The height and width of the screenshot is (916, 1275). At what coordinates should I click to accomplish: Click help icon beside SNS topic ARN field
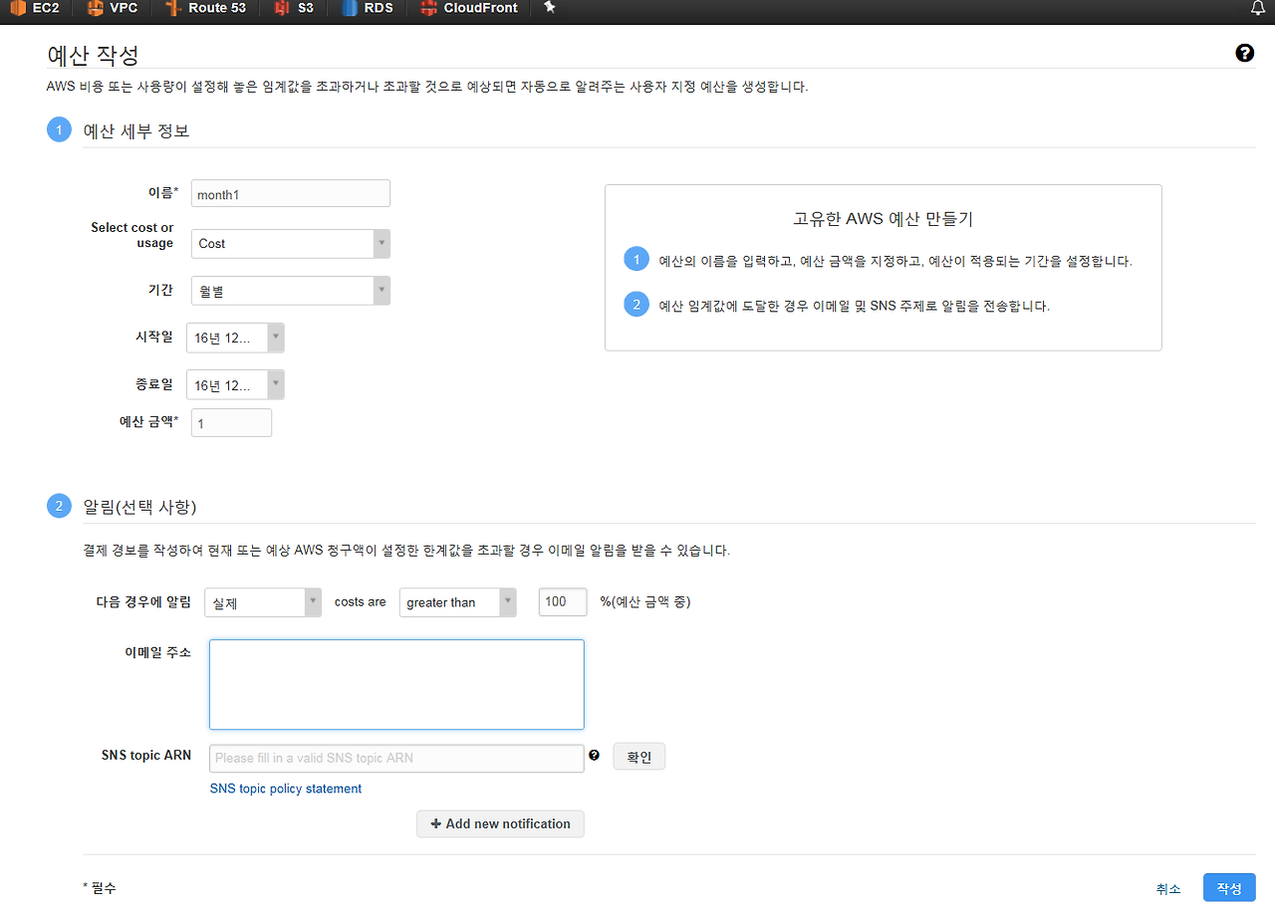(x=595, y=756)
